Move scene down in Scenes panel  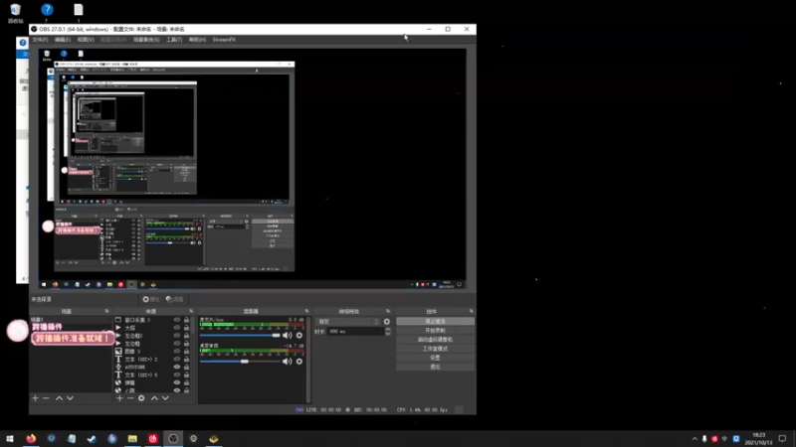(70, 398)
